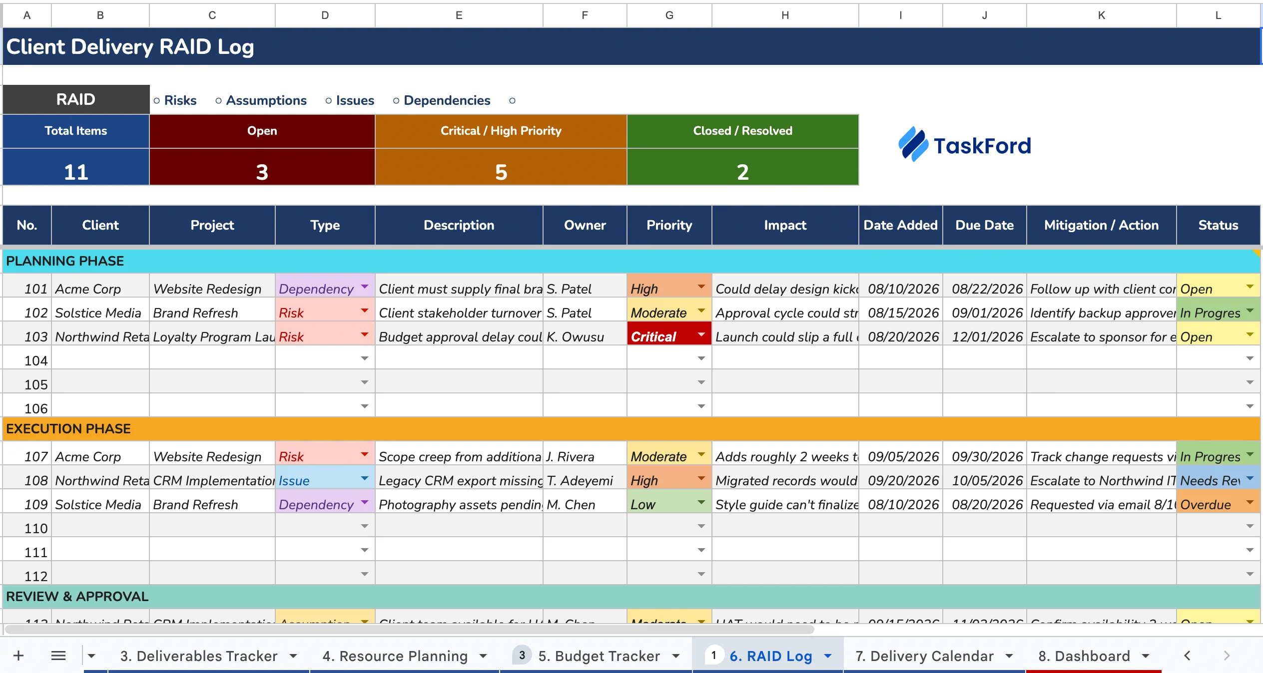Screen dimensions: 1263x673
Task: Click the Status column header
Action: [x=1218, y=225]
